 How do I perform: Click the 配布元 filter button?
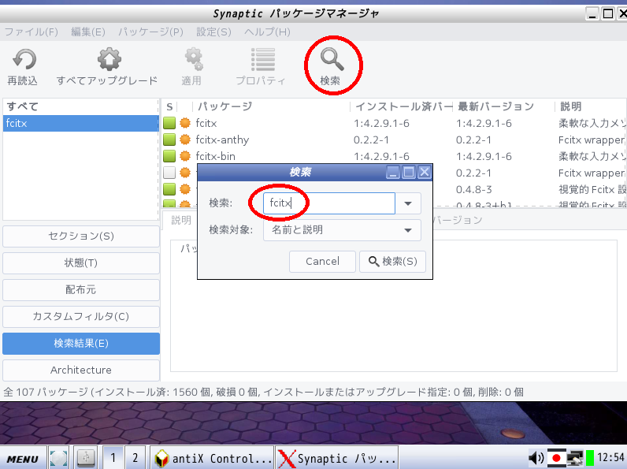(x=81, y=290)
